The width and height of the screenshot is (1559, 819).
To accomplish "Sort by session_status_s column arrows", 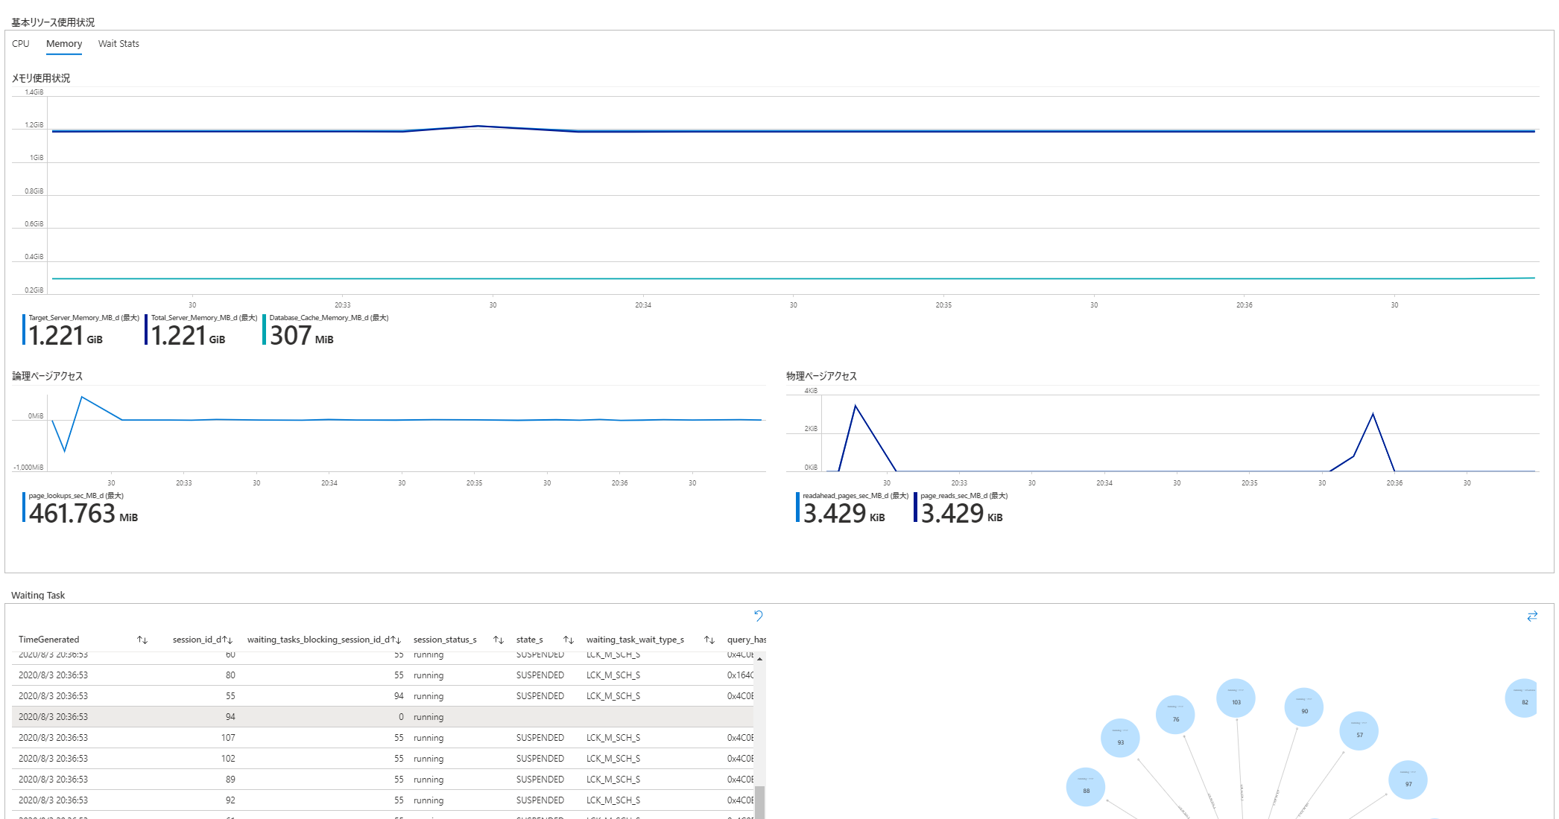I will (x=499, y=640).
